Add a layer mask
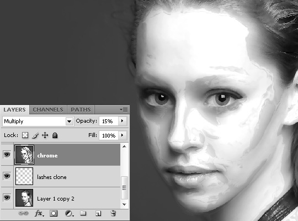 coord(54,213)
